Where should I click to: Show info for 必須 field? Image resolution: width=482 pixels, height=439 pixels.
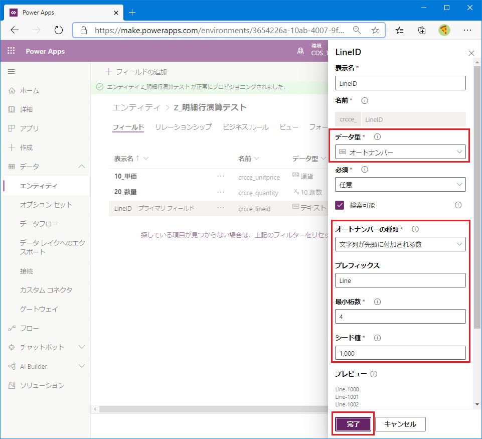coord(365,170)
